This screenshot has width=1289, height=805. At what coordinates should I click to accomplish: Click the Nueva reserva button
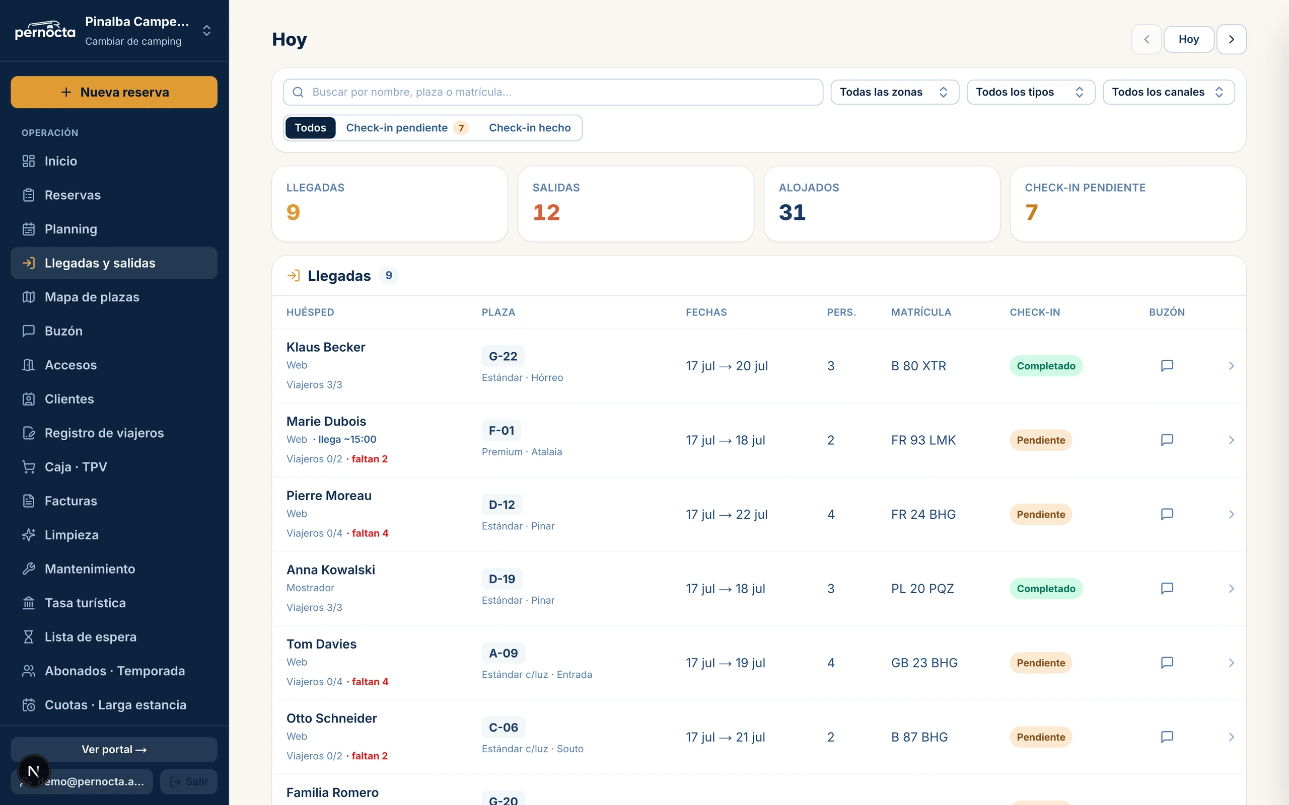click(x=114, y=92)
